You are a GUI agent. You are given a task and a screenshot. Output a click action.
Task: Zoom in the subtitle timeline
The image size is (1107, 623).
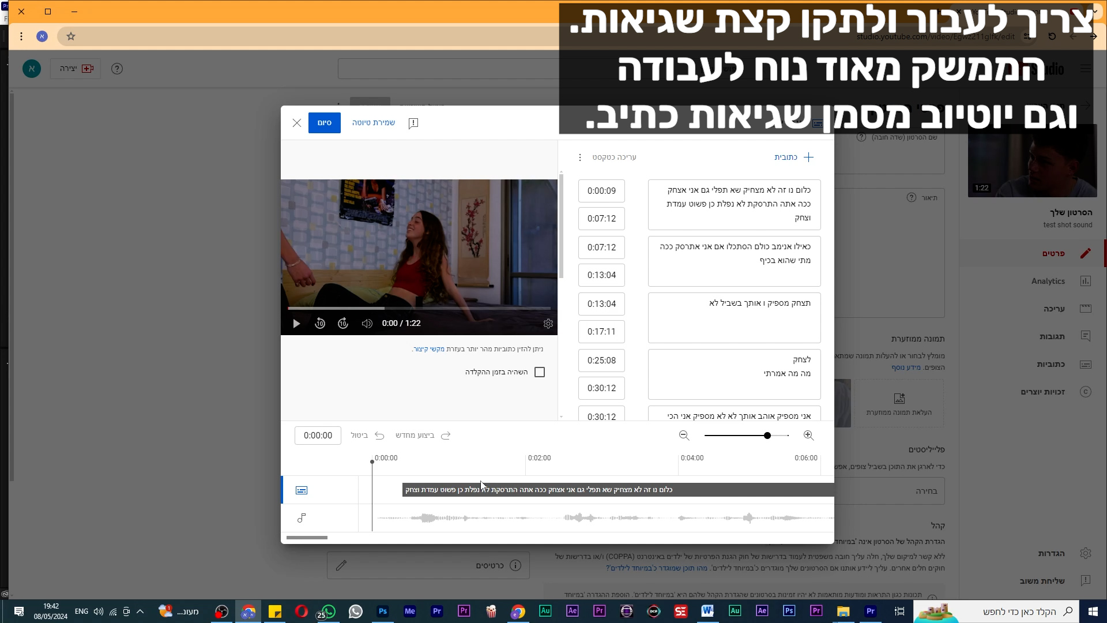tap(808, 436)
